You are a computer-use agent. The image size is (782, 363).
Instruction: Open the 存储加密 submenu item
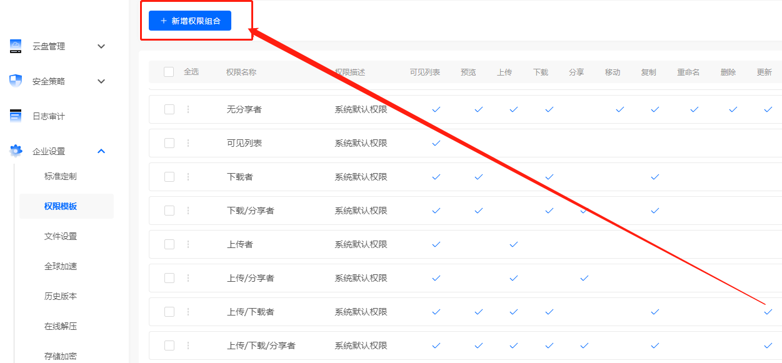pos(61,356)
